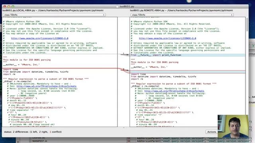Screen dimensions: 255x143
Task: Open the Apache license link in left pane
Action: (40, 38)
